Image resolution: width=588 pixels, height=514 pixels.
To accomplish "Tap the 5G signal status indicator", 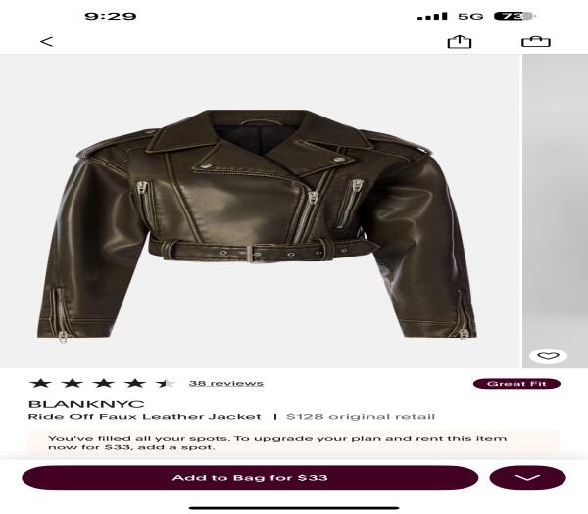I will (470, 16).
